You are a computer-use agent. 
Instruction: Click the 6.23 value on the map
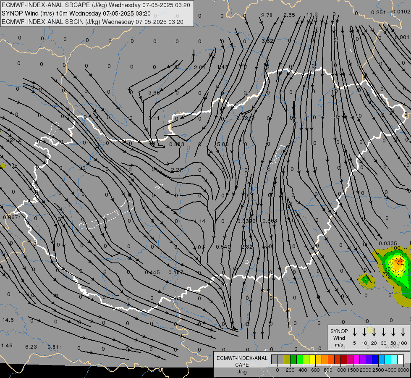pyautogui.click(x=31, y=347)
